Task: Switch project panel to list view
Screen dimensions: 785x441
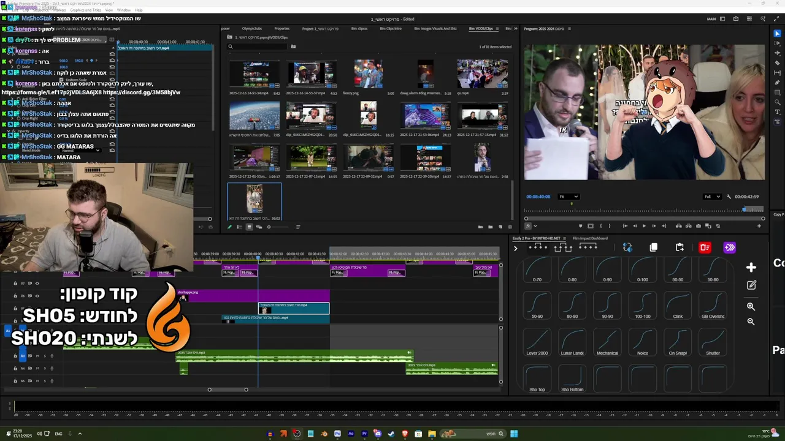Action: click(x=239, y=227)
